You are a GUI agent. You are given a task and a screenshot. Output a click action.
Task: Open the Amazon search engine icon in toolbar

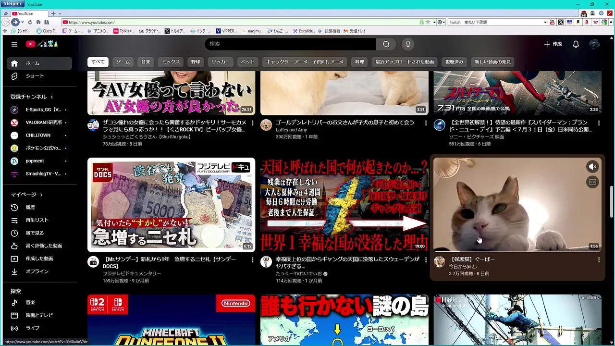tap(578, 22)
